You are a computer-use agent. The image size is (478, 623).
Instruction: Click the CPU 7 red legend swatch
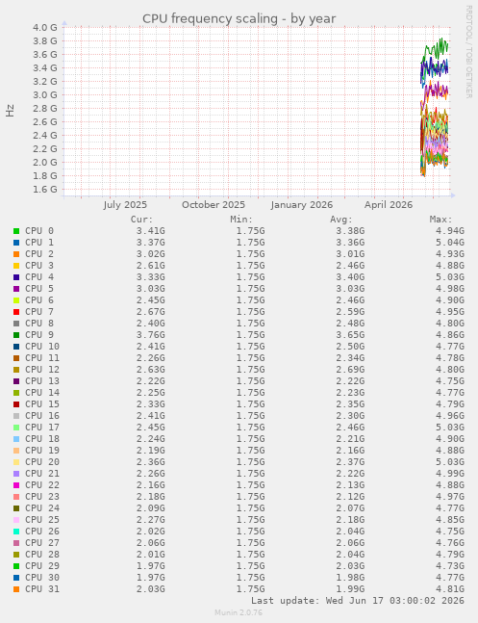pyautogui.click(x=16, y=312)
